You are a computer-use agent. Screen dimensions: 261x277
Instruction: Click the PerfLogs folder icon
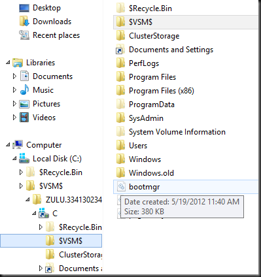click(121, 63)
